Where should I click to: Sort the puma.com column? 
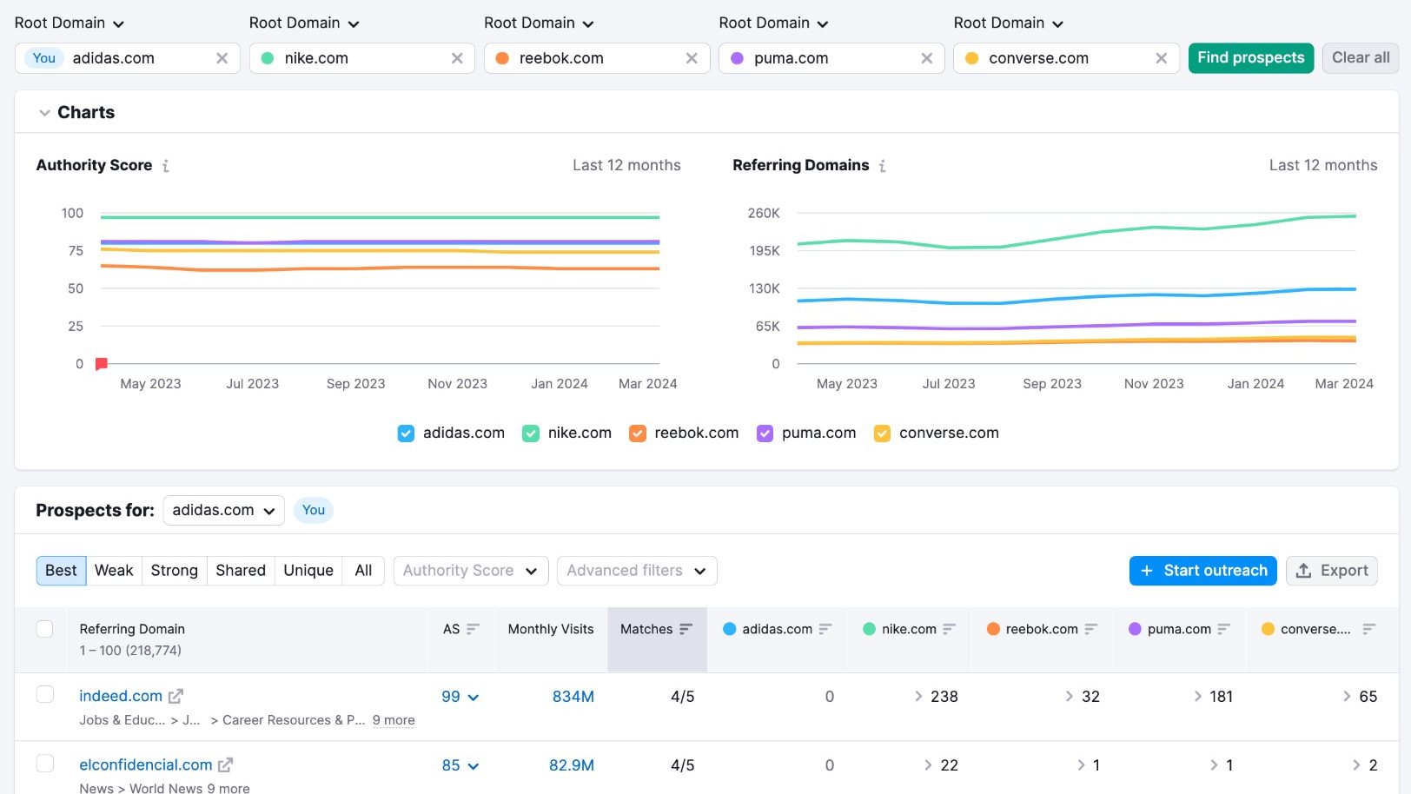click(x=1224, y=629)
